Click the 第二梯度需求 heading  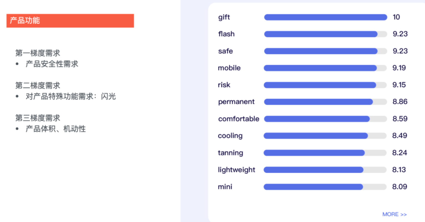[x=38, y=85]
